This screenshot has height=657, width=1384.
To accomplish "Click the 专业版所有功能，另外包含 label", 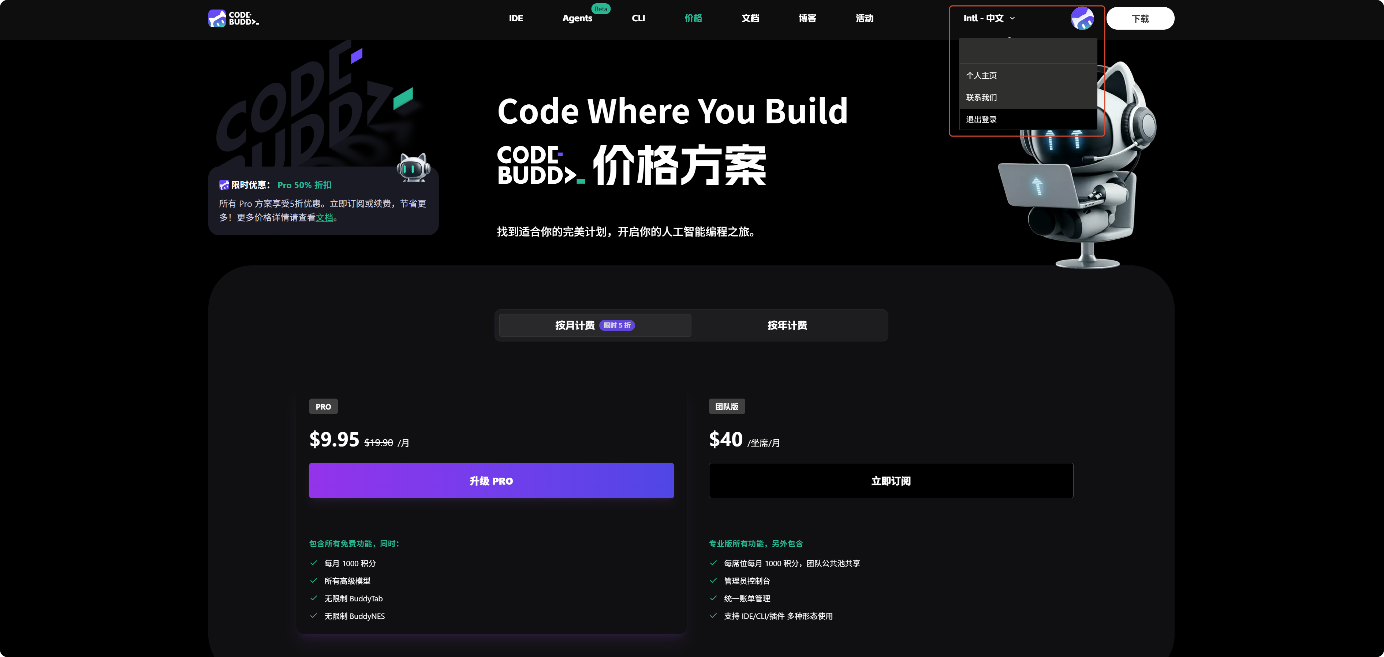I will [x=756, y=544].
